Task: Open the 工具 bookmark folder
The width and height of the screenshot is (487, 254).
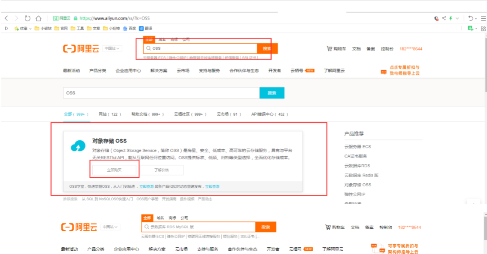Action: pyautogui.click(x=77, y=28)
